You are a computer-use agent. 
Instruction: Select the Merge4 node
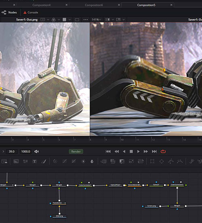coord(33,185)
